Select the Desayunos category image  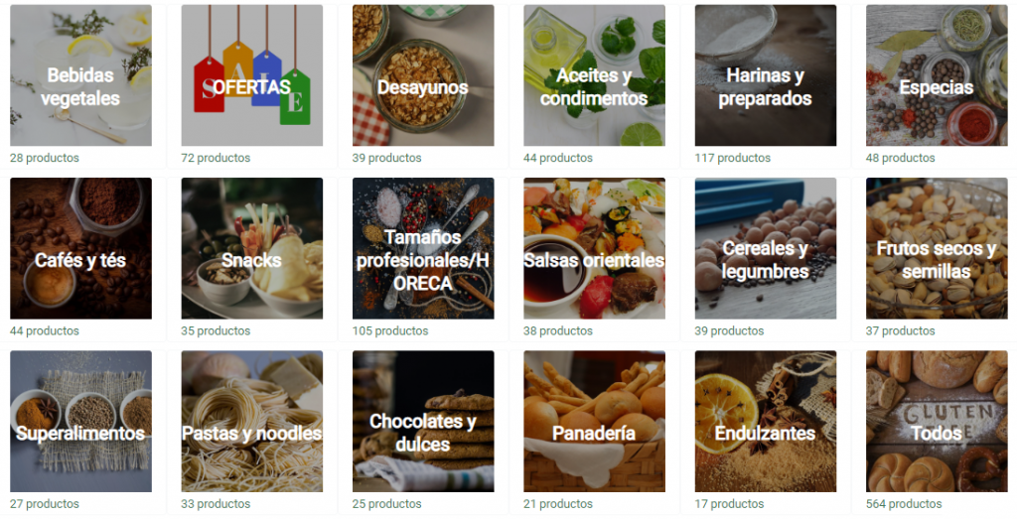point(423,75)
